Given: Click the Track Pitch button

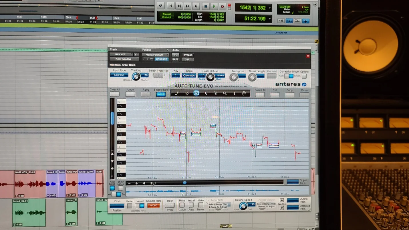Looking at the screenshot, I should (170, 205).
